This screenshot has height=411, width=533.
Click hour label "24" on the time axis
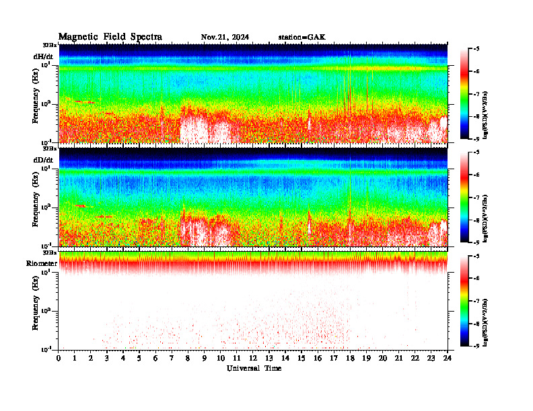tap(448, 359)
